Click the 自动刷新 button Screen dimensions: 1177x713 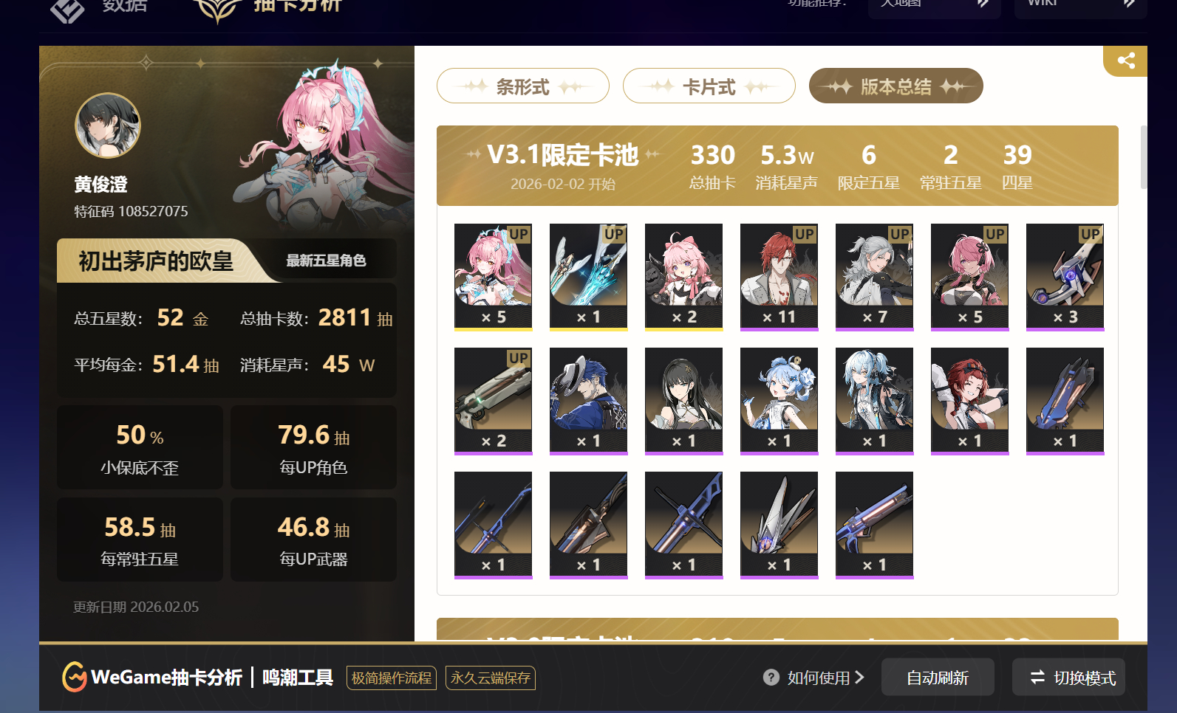938,678
